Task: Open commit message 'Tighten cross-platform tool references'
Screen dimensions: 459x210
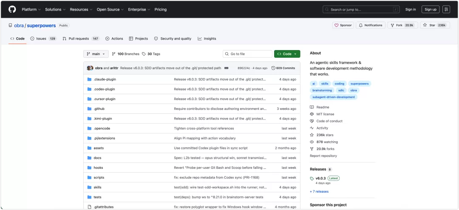Action: [x=204, y=128]
